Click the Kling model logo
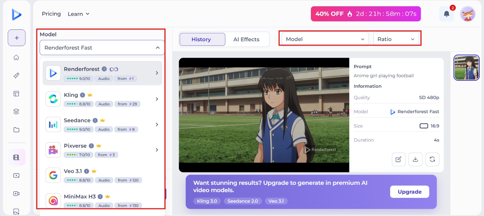This screenshot has width=484, height=216. click(x=53, y=99)
